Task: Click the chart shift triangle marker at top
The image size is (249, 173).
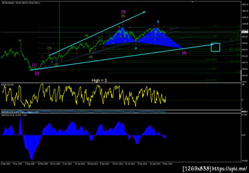Action: tap(193, 2)
